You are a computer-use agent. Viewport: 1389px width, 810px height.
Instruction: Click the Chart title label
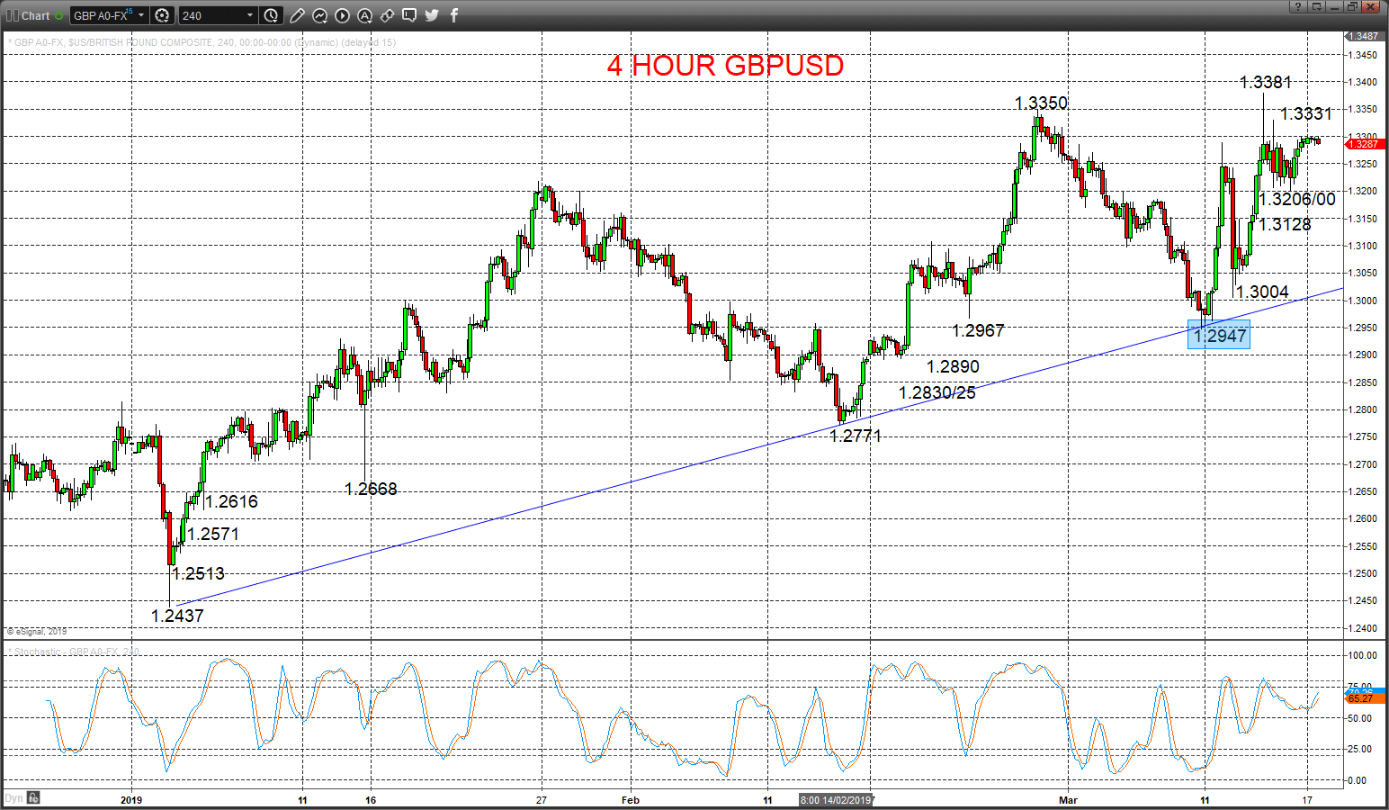(x=35, y=15)
